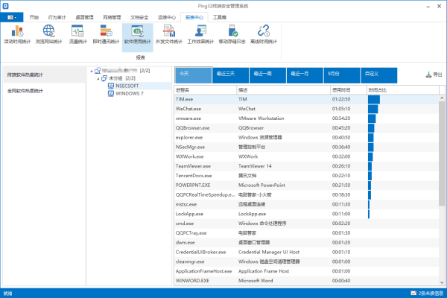The width and height of the screenshot is (447, 298).
Task: Select the QQPCTray.exe row
Action: pos(306,233)
